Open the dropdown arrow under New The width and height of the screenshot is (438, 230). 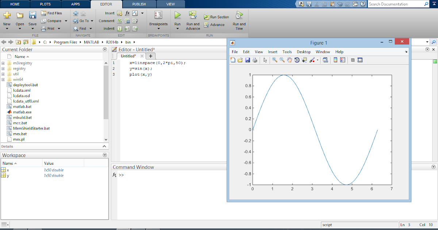(x=7, y=28)
